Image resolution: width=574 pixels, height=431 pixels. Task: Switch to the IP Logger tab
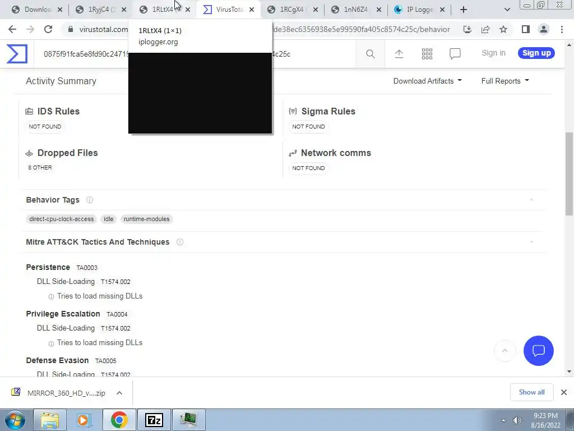click(x=419, y=10)
